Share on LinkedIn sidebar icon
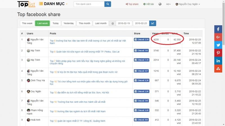Image resolution: width=225 pixels, height=126 pixels. click(218, 61)
